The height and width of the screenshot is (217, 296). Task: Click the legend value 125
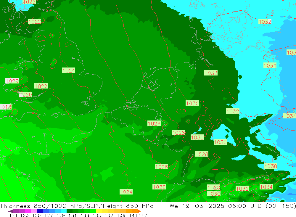click(x=36, y=215)
